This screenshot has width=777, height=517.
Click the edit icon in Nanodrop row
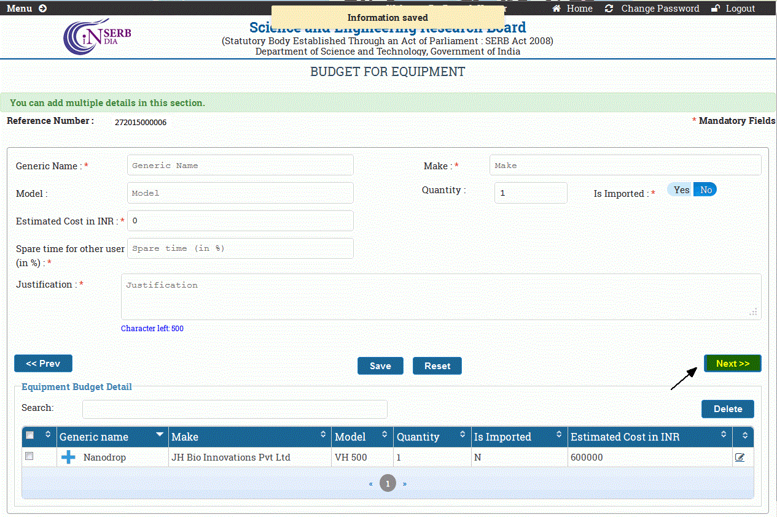(x=740, y=458)
